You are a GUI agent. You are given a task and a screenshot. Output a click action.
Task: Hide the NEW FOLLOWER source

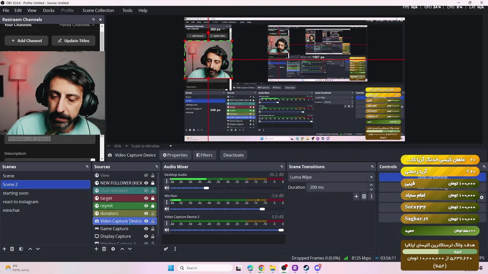coord(146,183)
